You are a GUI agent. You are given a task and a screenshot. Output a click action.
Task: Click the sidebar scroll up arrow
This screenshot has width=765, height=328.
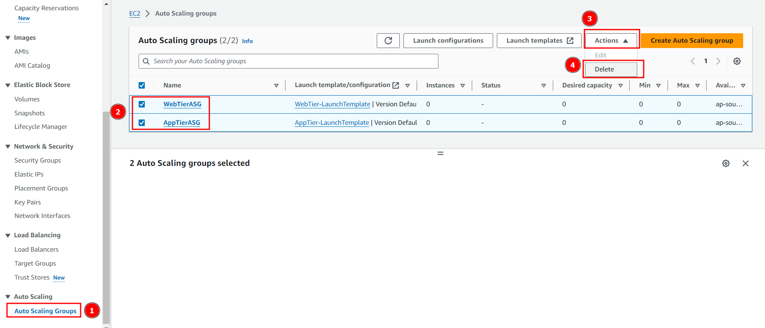pos(106,4)
